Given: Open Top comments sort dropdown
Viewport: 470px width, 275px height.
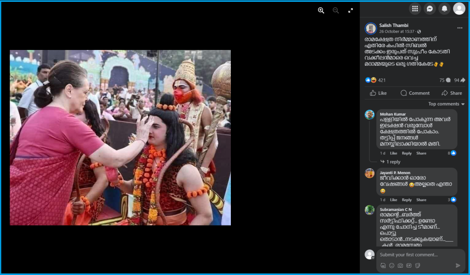Looking at the screenshot, I should (446, 104).
